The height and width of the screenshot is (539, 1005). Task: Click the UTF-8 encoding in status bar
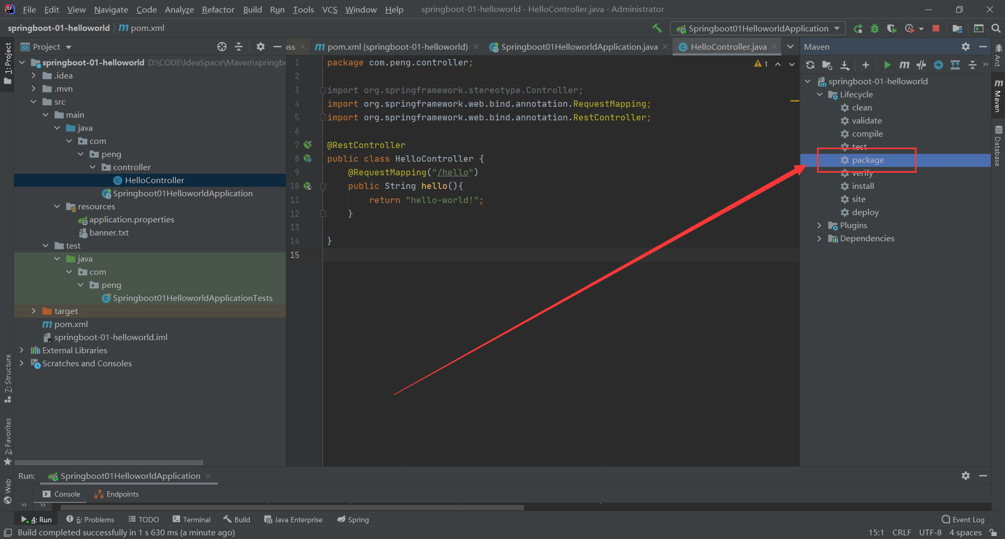(930, 533)
